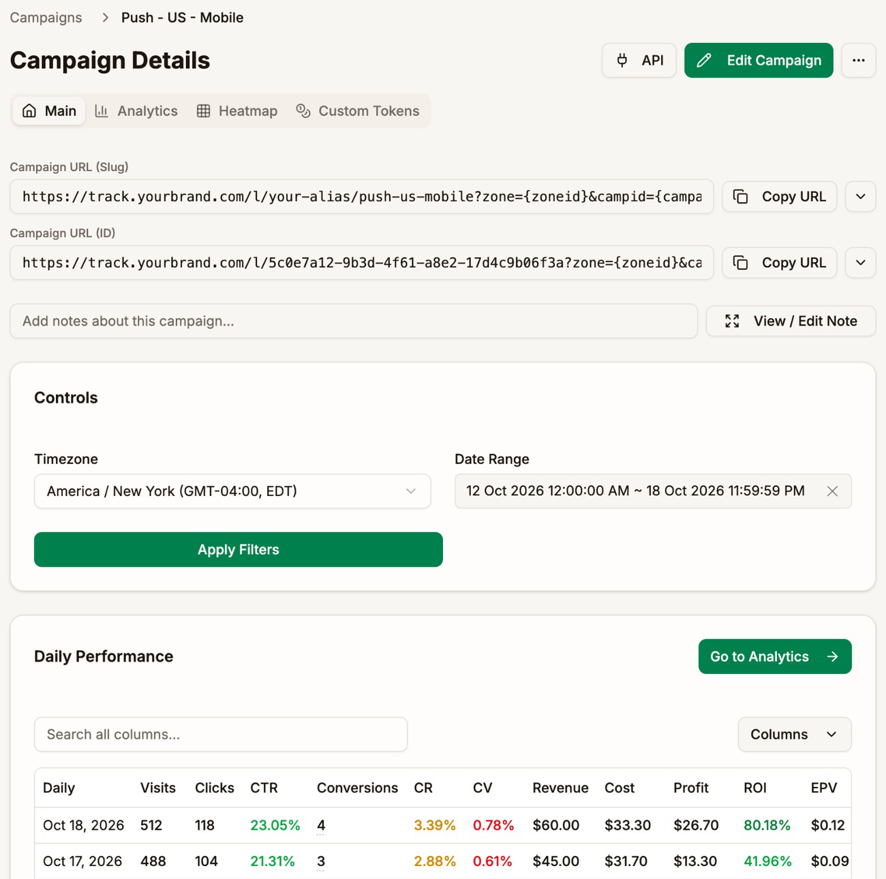Sort by the Cost column header
This screenshot has width=886, height=879.
[x=620, y=788]
